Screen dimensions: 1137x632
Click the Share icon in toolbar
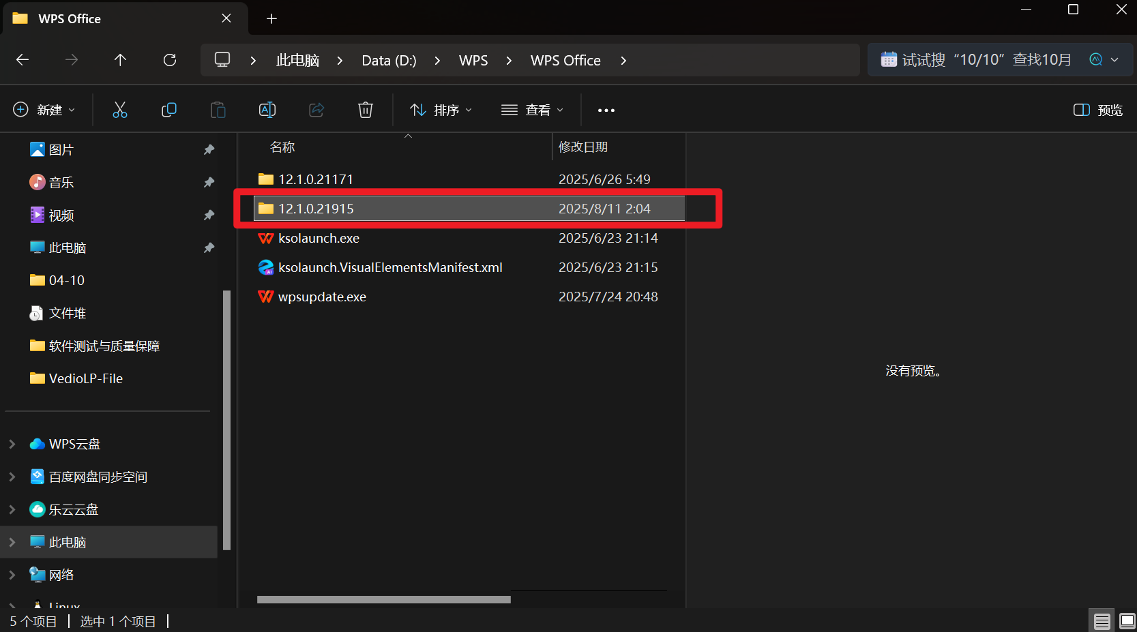coord(316,110)
